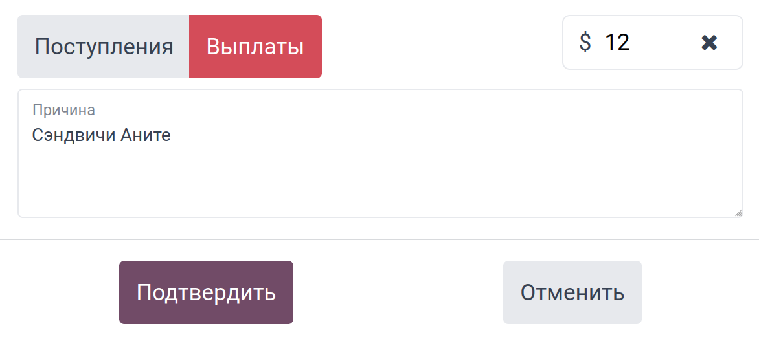The width and height of the screenshot is (759, 339).
Task: Click the word Поступления in the toggle
Action: point(104,47)
